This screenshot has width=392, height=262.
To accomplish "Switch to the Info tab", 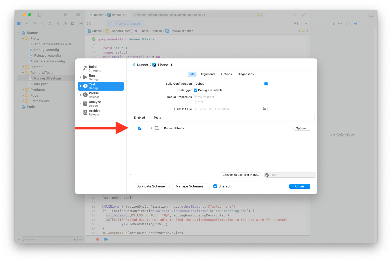I will tap(192, 74).
